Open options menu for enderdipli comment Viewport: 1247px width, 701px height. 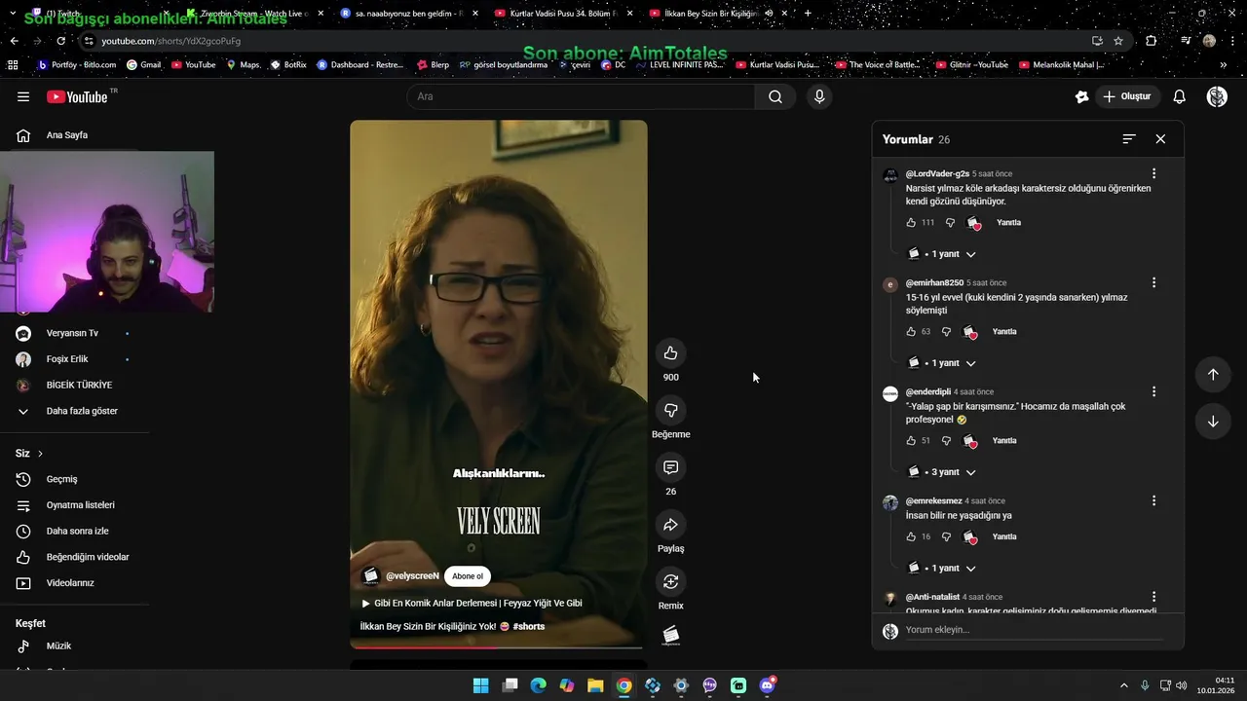click(1153, 391)
